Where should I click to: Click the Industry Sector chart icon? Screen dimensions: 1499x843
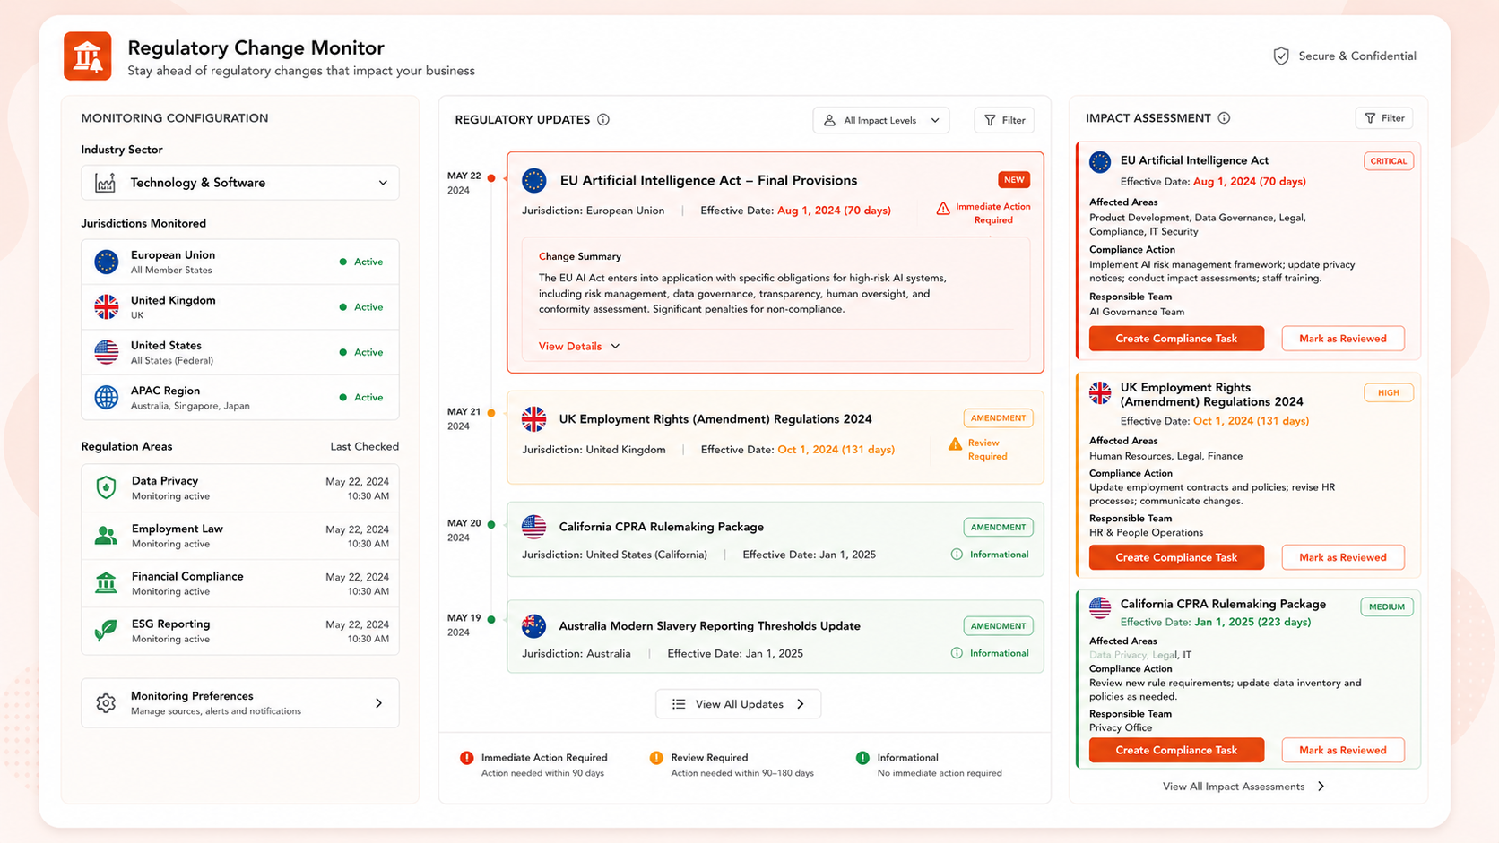click(x=106, y=183)
